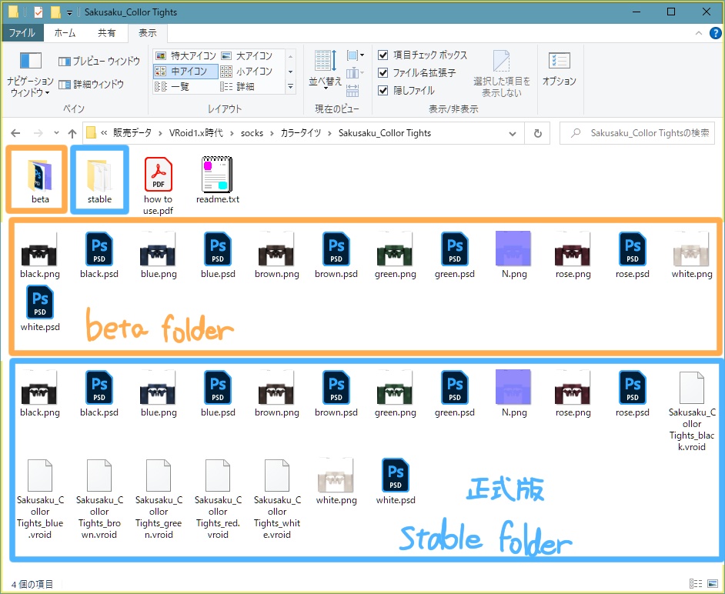Expand the quick access toolbar dropdown
Screen dimensions: 725x594
(x=68, y=12)
